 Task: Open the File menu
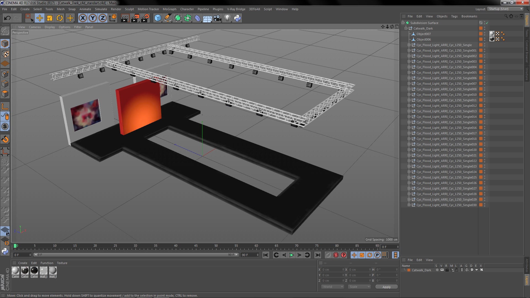(5, 9)
